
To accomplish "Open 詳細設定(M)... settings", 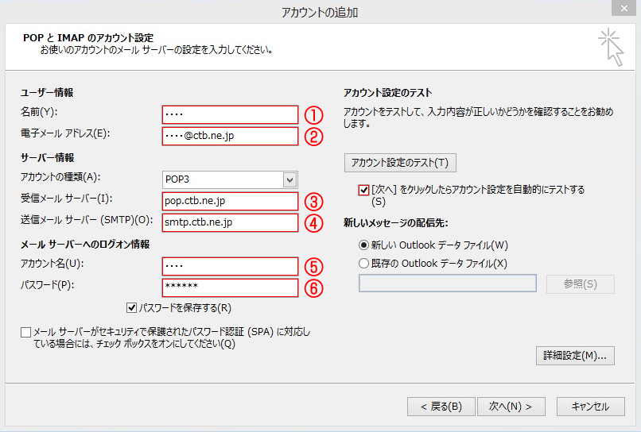I will coord(575,356).
